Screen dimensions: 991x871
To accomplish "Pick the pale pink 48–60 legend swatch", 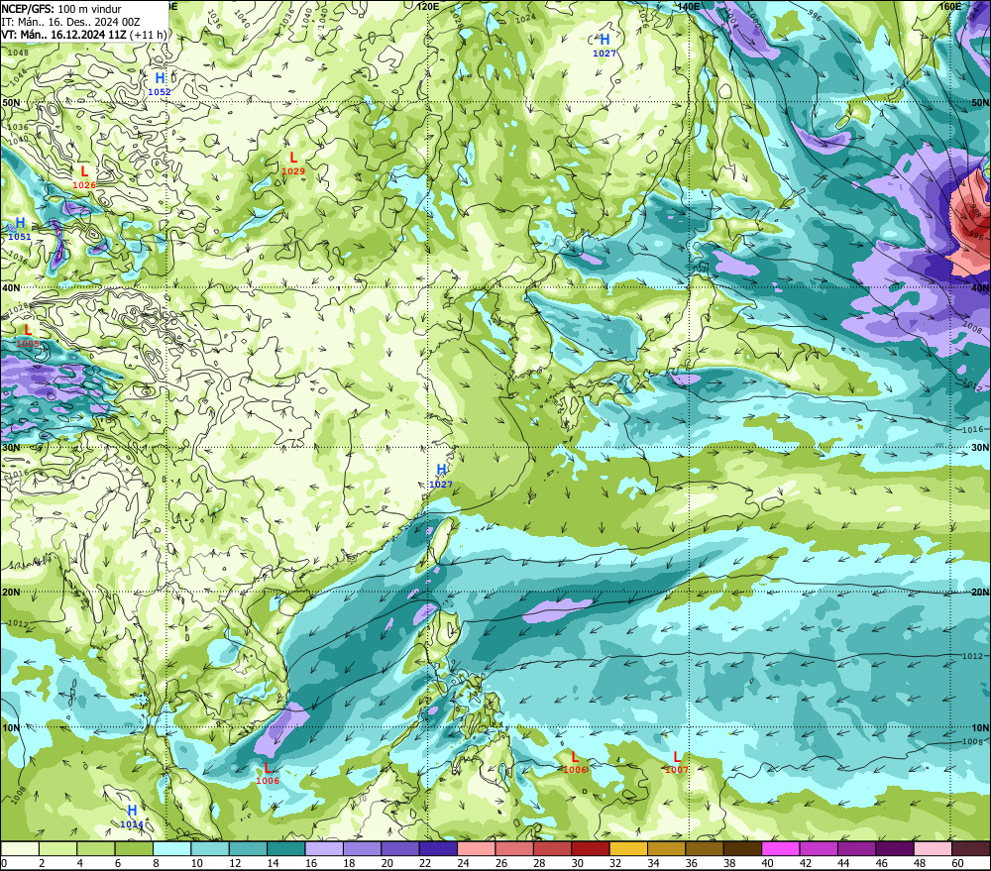I will click(x=933, y=848).
